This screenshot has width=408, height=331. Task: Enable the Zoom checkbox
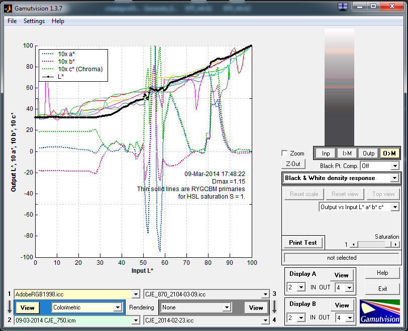285,153
